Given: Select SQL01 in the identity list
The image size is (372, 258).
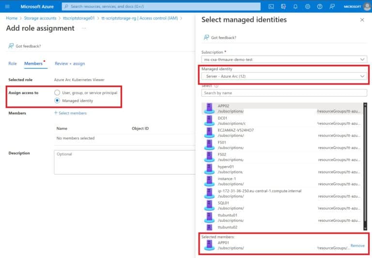Looking at the screenshot, I should [282, 205].
